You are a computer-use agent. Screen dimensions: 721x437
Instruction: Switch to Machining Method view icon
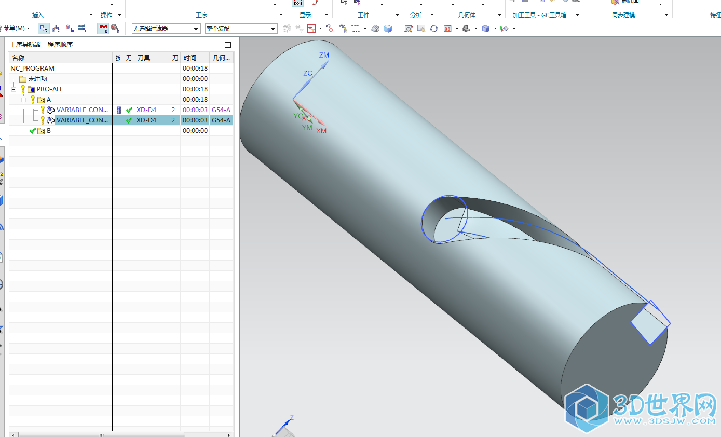click(81, 29)
